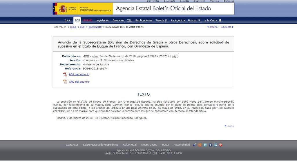297x167 pixels.
Task: Click 'V. Anuncios - B. Otros anuncios oficiales' text
Action: [108, 60]
